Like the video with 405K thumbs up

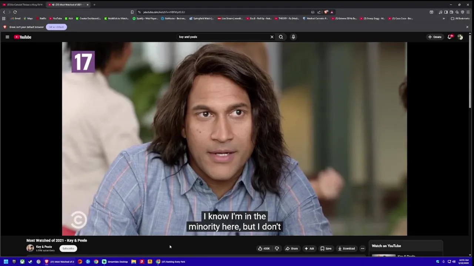264,249
